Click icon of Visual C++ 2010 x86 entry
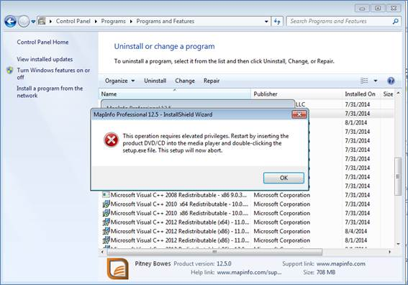This screenshot has height=285, width=408. (x=106, y=213)
